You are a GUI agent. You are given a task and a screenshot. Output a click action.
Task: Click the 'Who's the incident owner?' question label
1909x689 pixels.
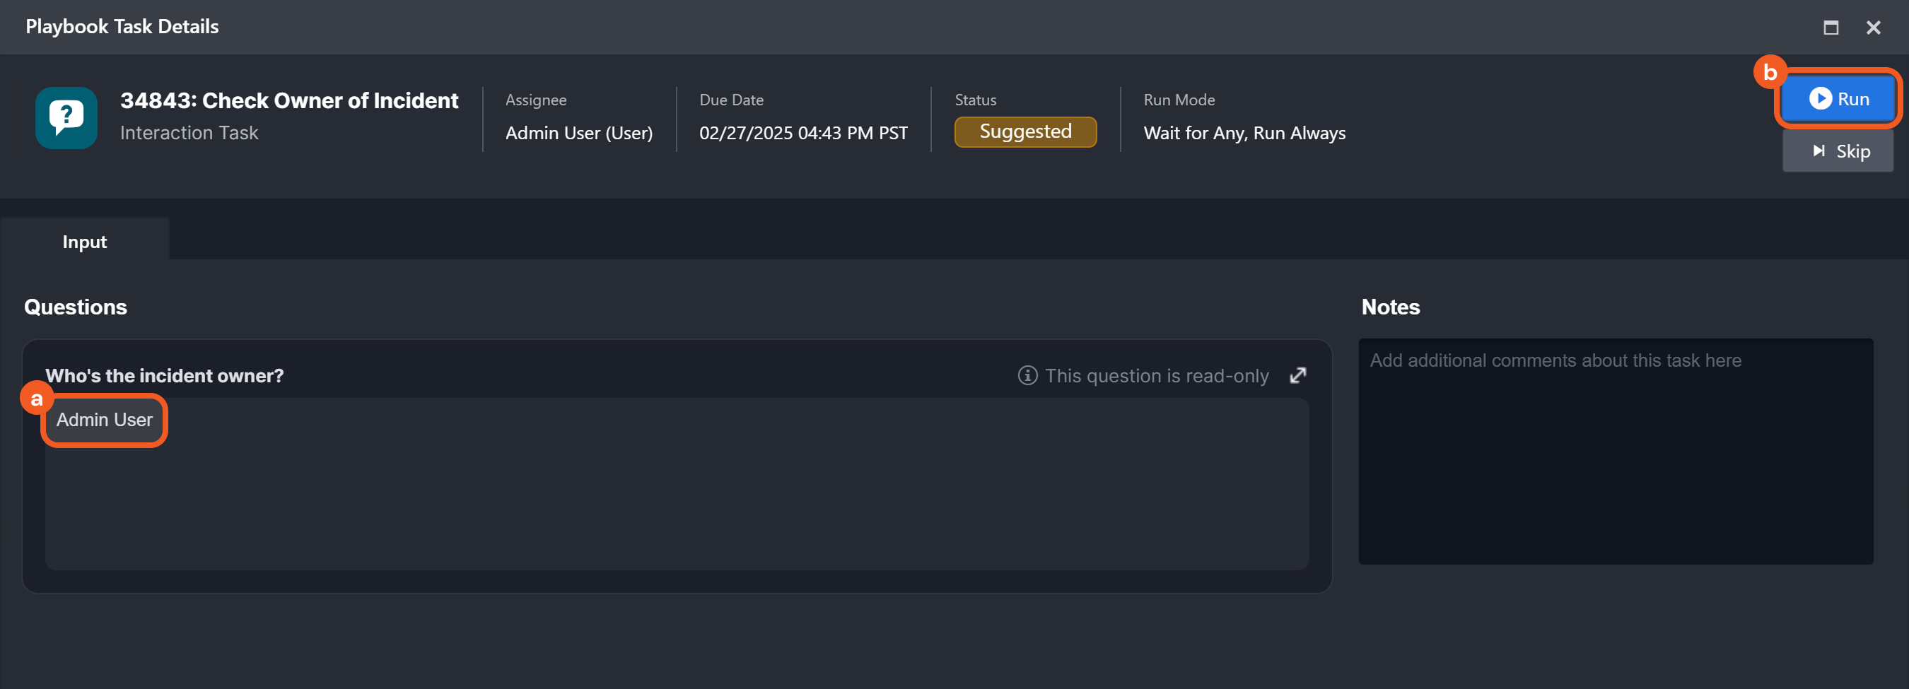pos(165,377)
